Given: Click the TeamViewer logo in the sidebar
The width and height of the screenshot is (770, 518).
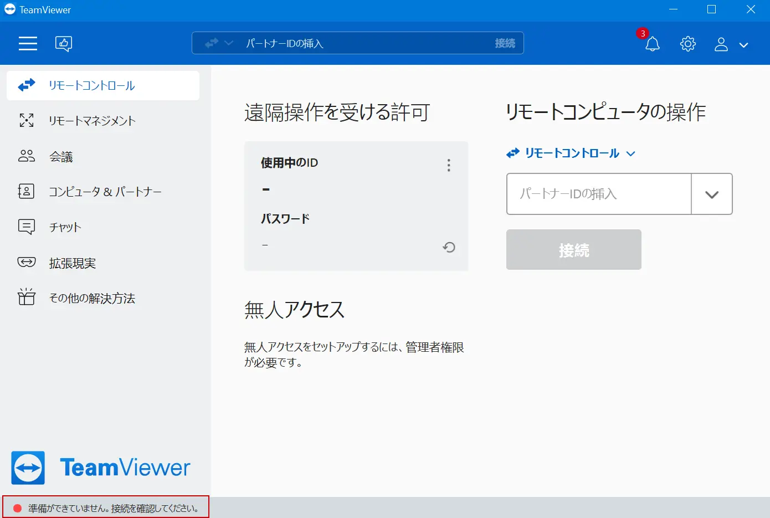Looking at the screenshot, I should click(101, 468).
